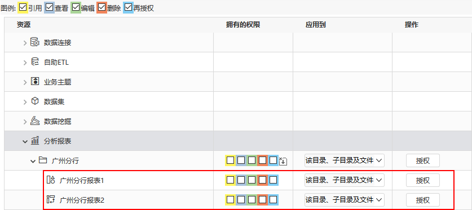Check the yellow 引用 box for 广州分行报表2

point(230,199)
